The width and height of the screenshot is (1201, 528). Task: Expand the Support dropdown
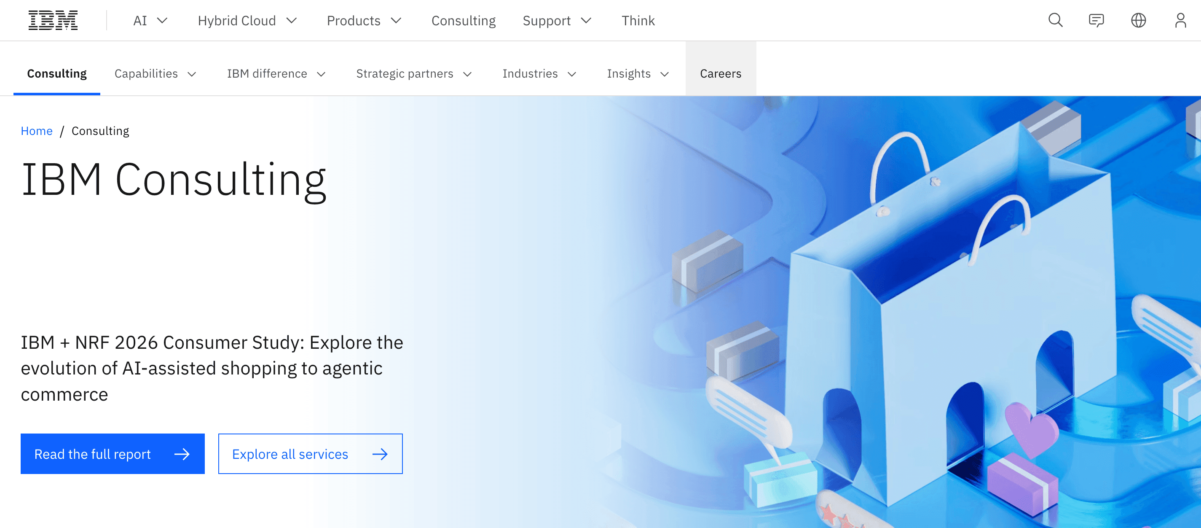(557, 20)
